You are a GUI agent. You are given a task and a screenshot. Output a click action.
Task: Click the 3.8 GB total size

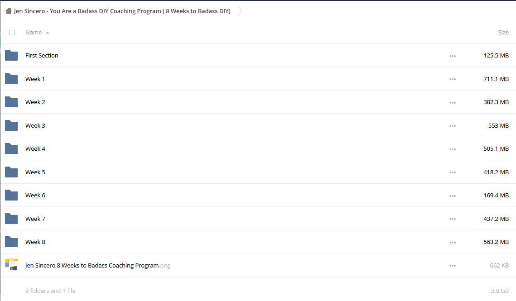coord(500,291)
